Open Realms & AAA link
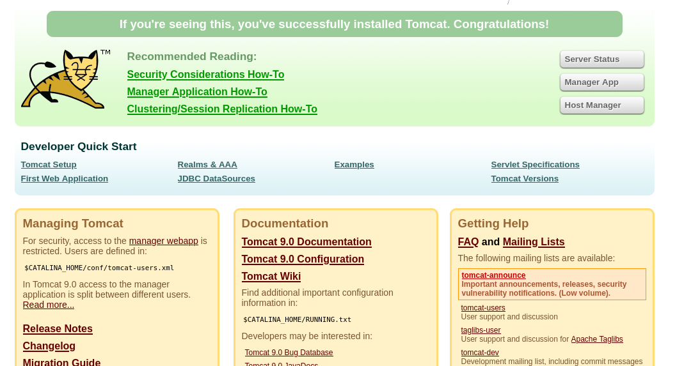 pos(207,165)
